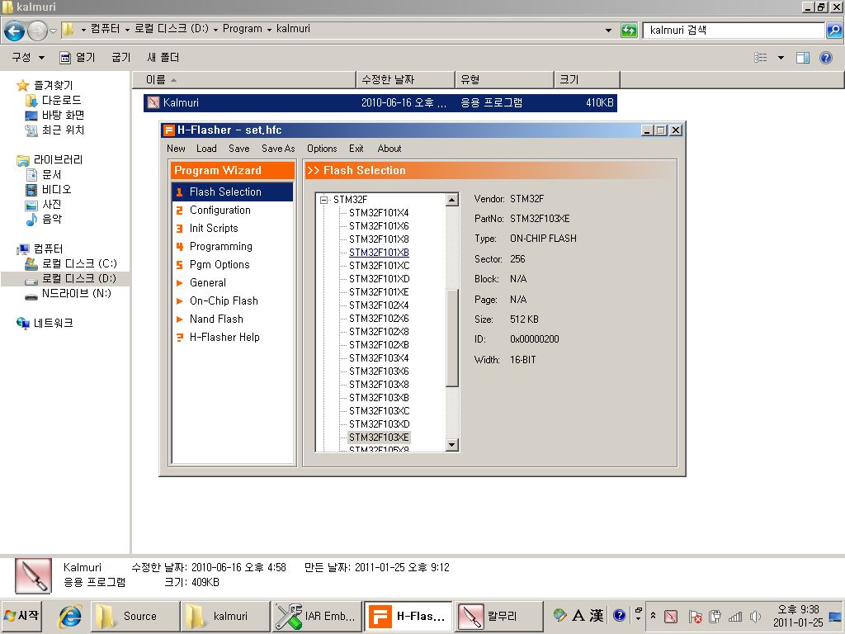Open On-Chip Flash section in Program Wizard
This screenshot has height=634, width=845.
coord(224,300)
